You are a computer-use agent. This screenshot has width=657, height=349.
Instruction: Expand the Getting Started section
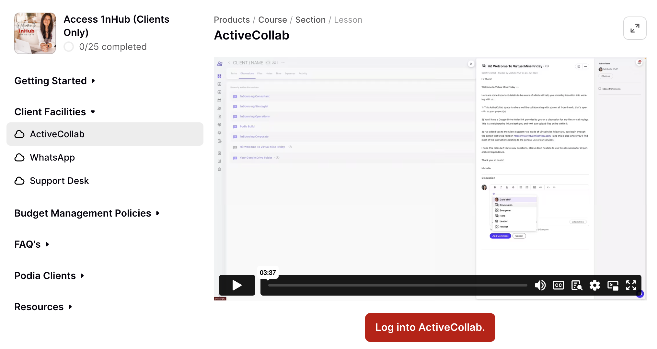pos(55,81)
